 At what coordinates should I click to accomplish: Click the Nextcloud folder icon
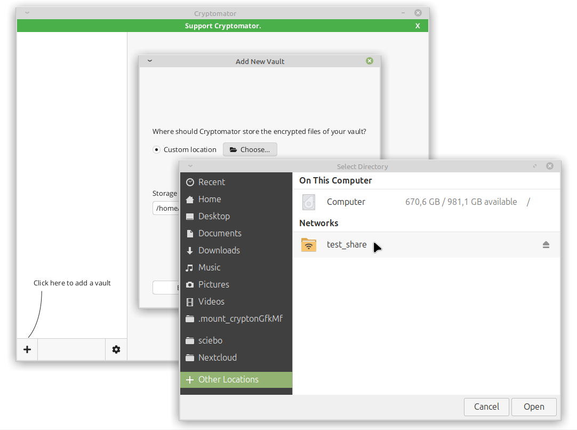click(x=190, y=358)
